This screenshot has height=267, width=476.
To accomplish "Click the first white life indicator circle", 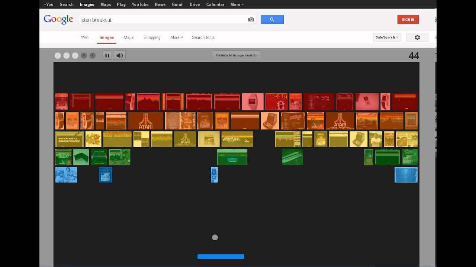I will (x=58, y=56).
